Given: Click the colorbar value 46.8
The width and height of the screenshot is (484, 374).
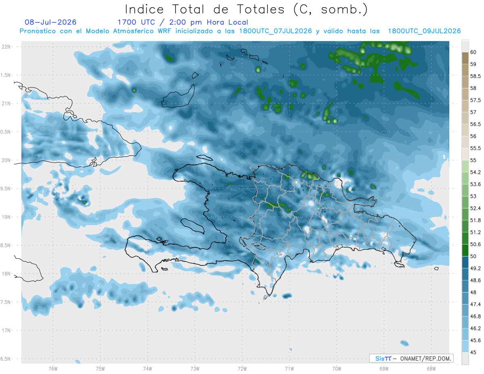Looking at the screenshot, I should click(x=476, y=317).
